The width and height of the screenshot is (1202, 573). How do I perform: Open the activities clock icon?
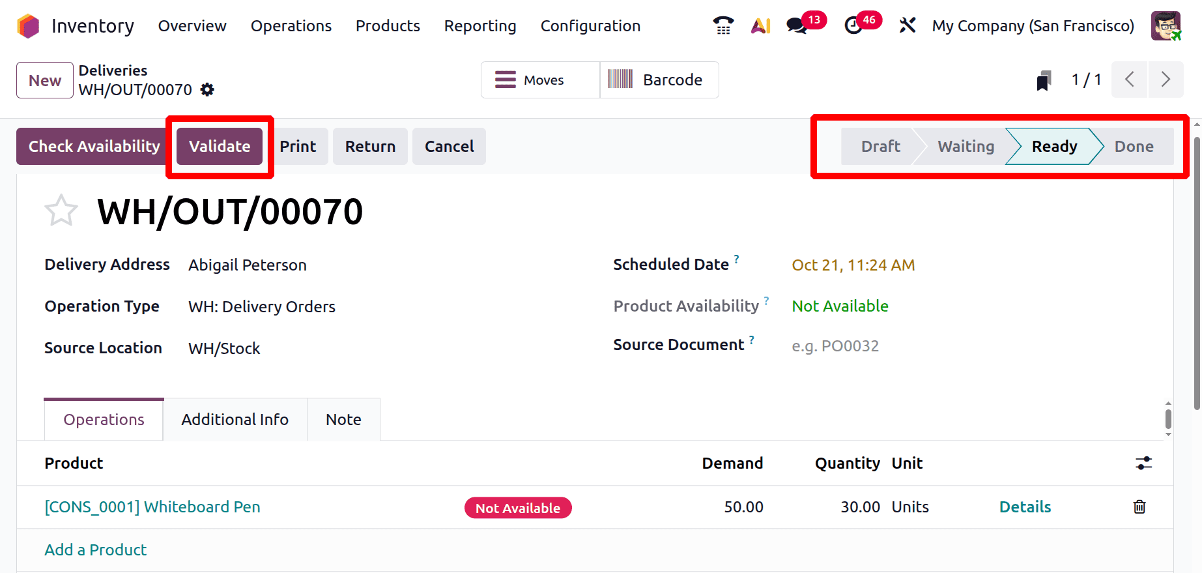[853, 26]
